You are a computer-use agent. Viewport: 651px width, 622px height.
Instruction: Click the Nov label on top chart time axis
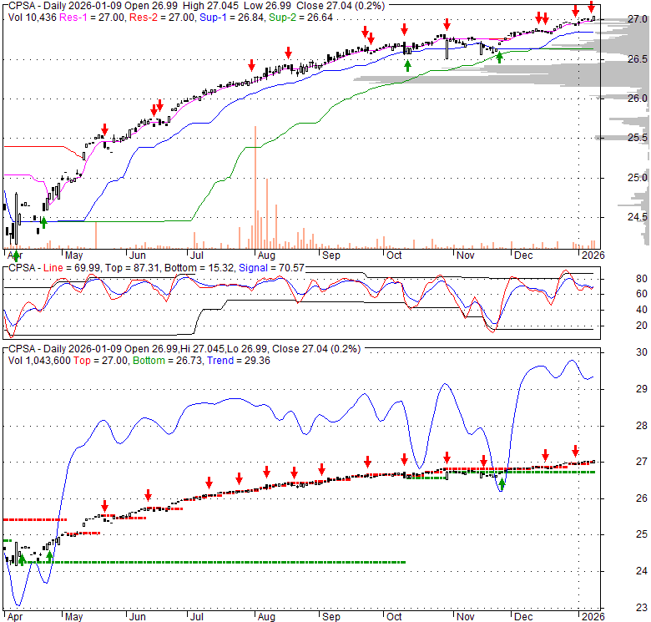(465, 255)
